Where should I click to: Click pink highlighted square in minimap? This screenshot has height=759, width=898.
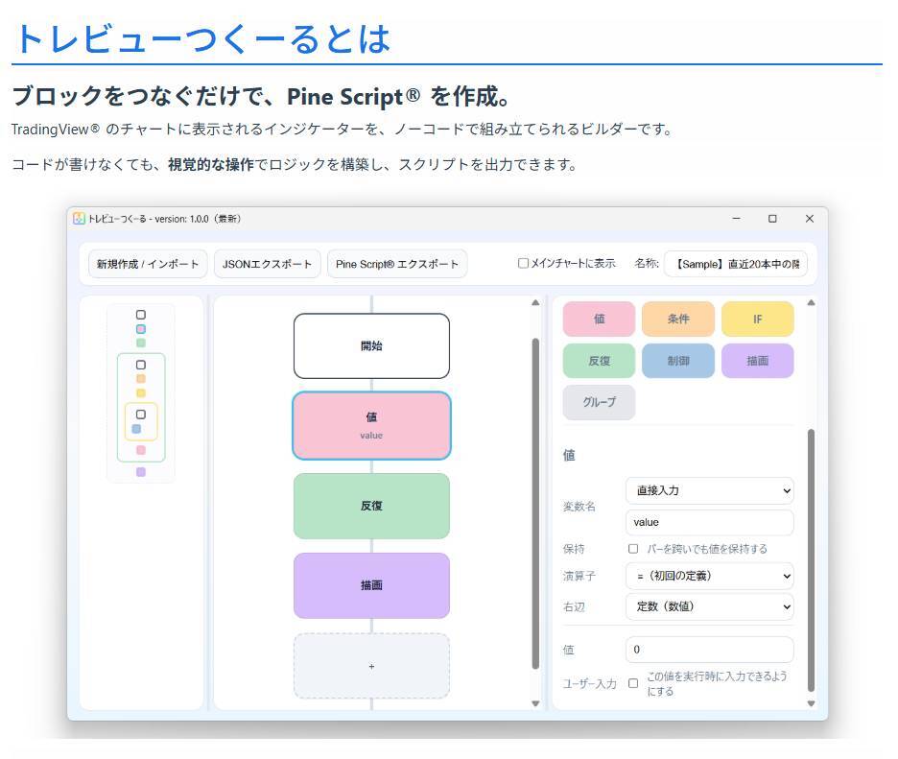point(141,329)
